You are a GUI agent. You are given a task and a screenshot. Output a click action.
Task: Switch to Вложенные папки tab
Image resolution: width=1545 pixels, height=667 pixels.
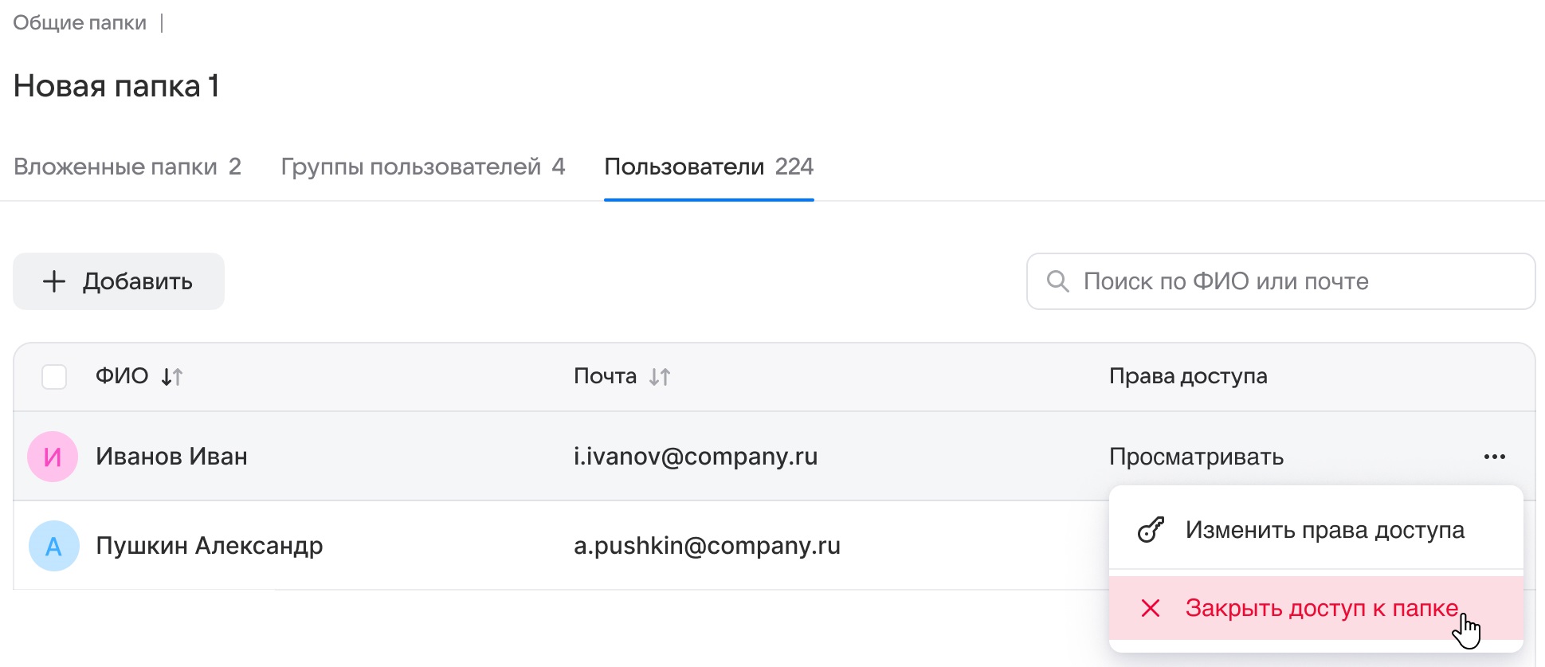pos(127,167)
